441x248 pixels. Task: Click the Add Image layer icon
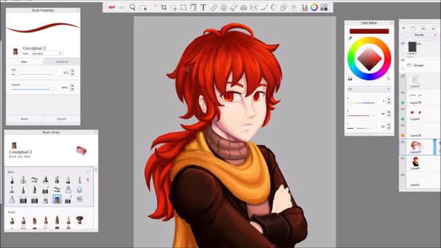tap(423, 28)
